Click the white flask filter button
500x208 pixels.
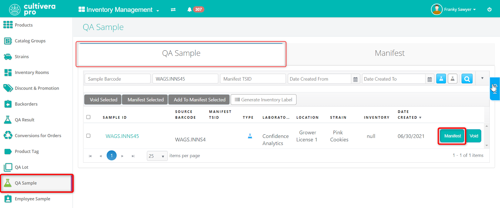click(452, 79)
